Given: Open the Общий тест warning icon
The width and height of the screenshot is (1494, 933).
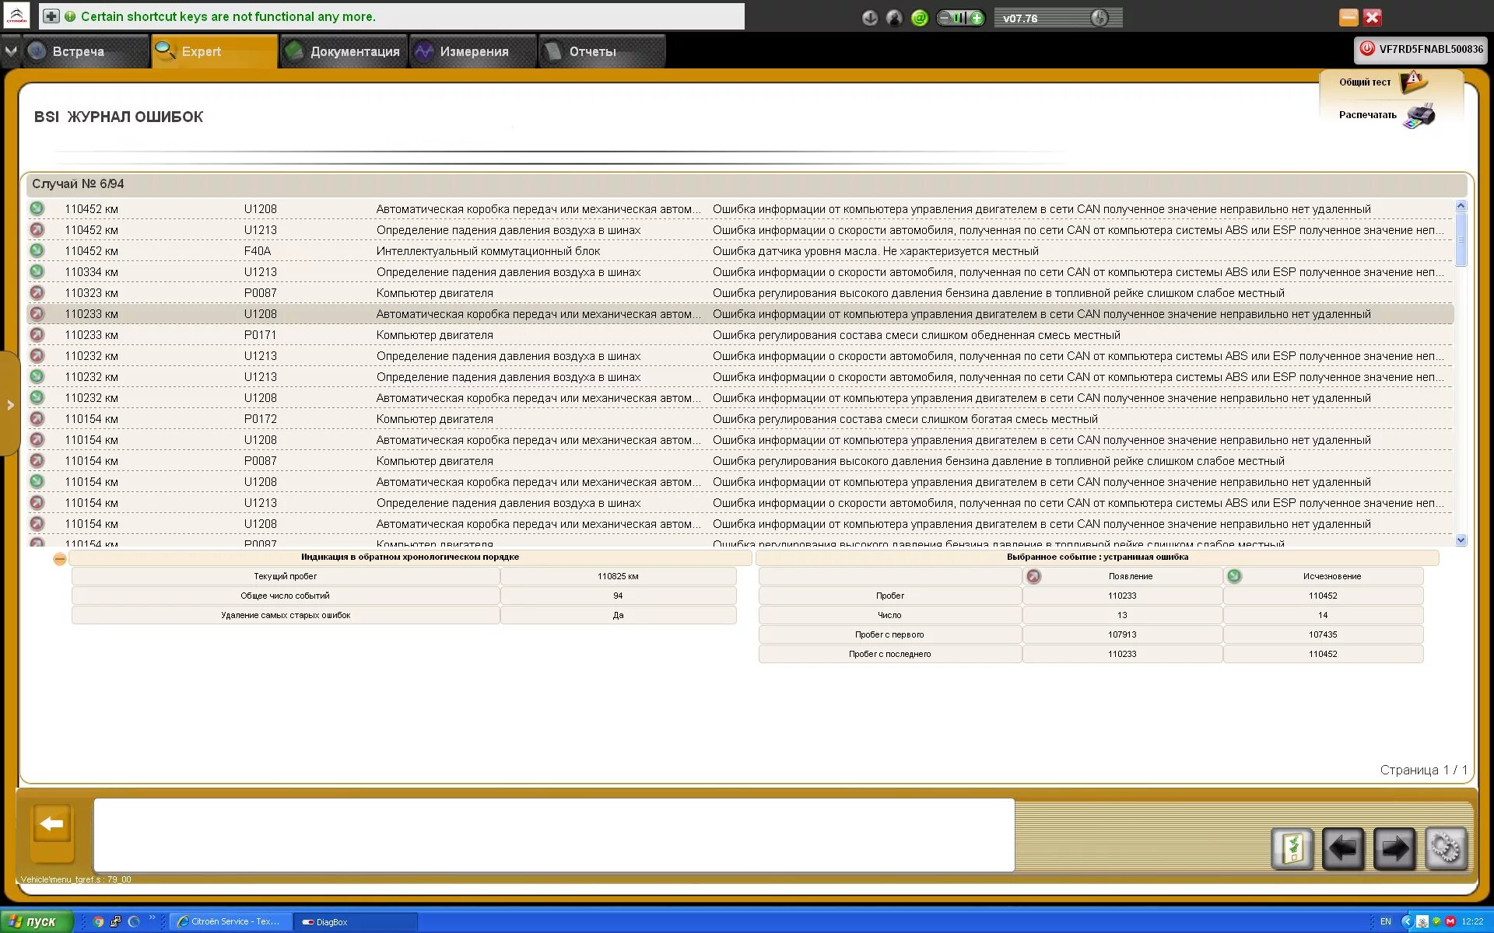Looking at the screenshot, I should point(1414,81).
